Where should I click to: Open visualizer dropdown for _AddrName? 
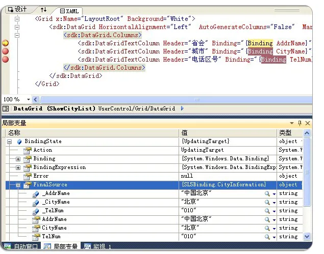pos(274,194)
